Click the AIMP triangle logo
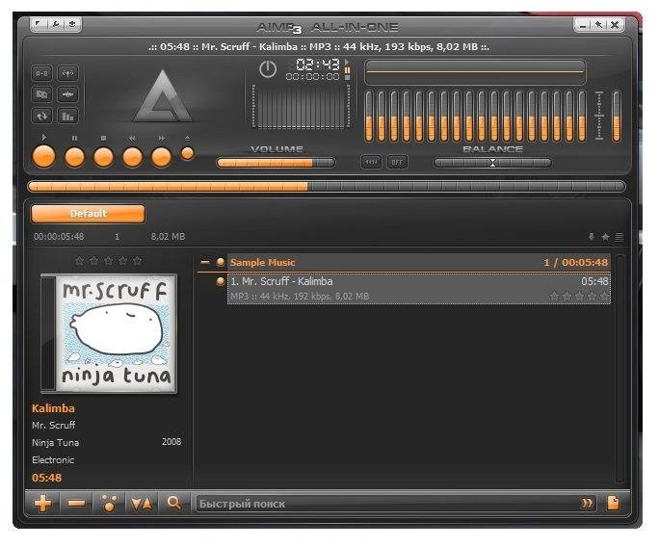659x547 pixels. (x=163, y=96)
